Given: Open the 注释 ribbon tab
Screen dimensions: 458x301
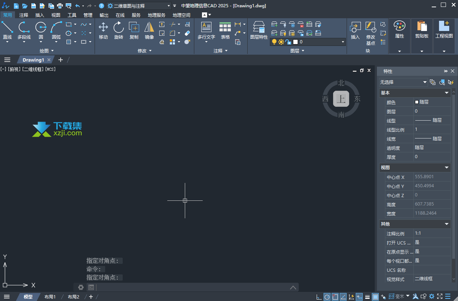Looking at the screenshot, I should pos(24,15).
